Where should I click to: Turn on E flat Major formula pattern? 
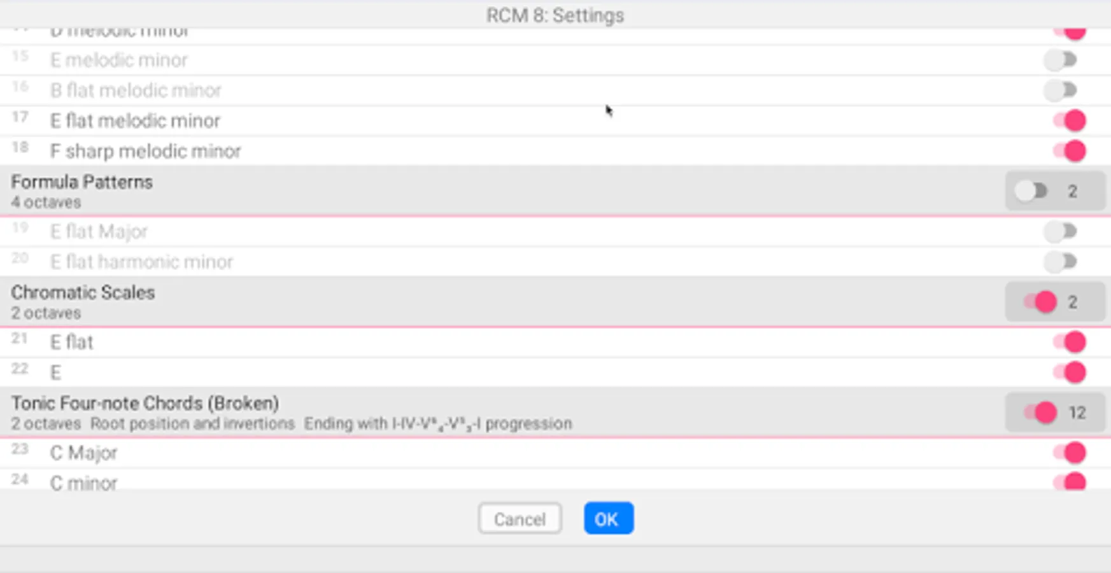(1061, 231)
